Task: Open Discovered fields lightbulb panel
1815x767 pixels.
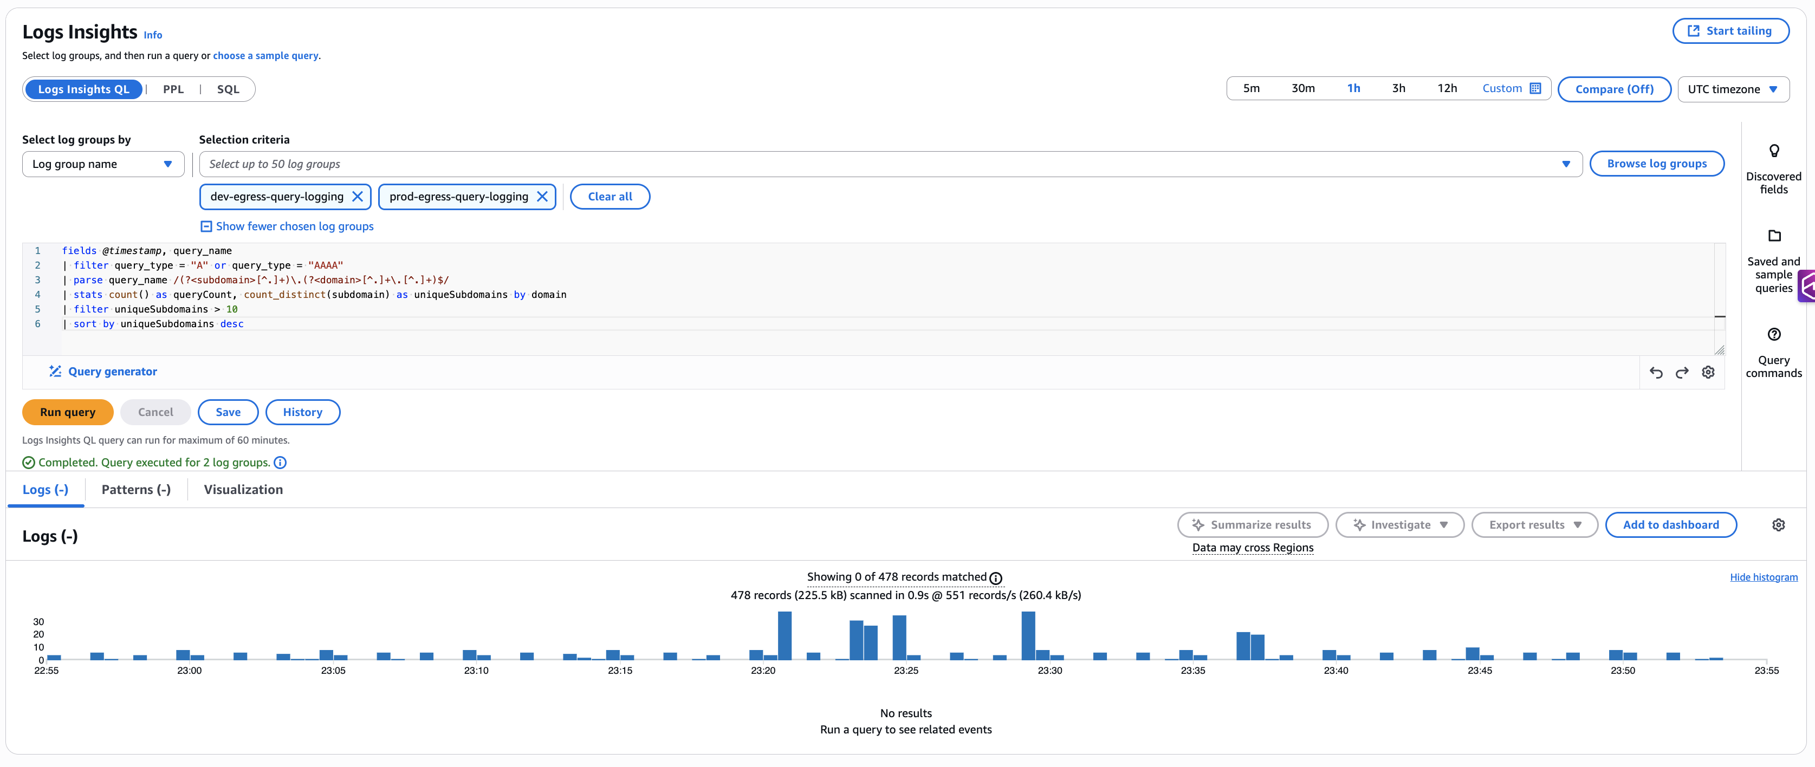Action: pos(1773,152)
